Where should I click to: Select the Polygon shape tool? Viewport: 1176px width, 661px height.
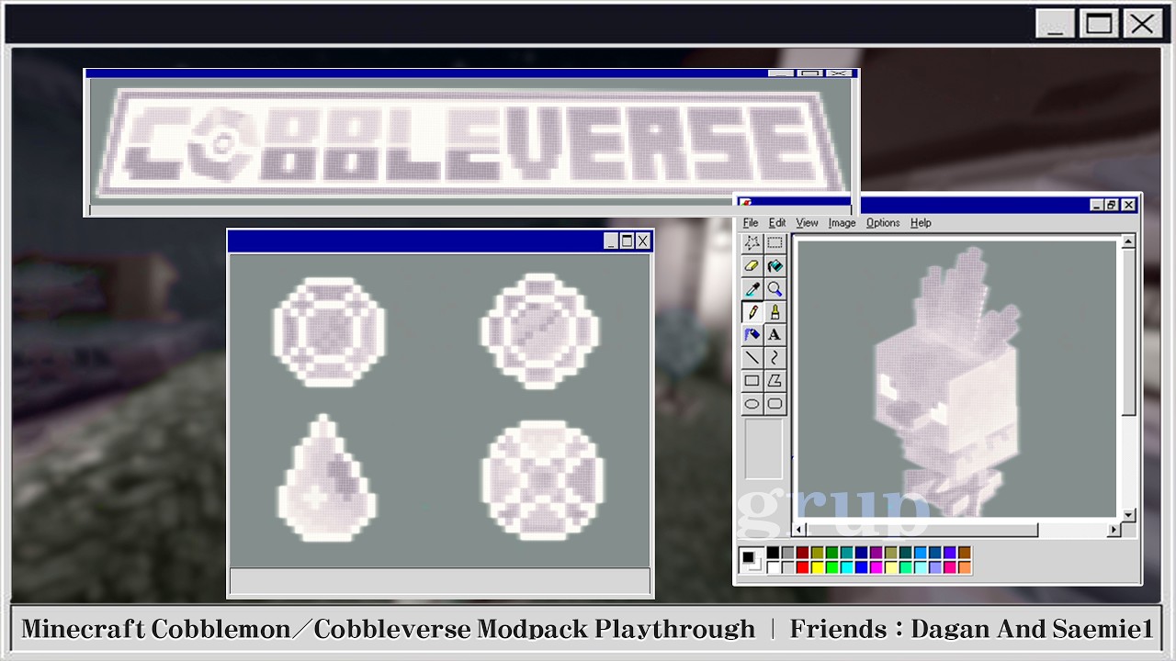(775, 381)
